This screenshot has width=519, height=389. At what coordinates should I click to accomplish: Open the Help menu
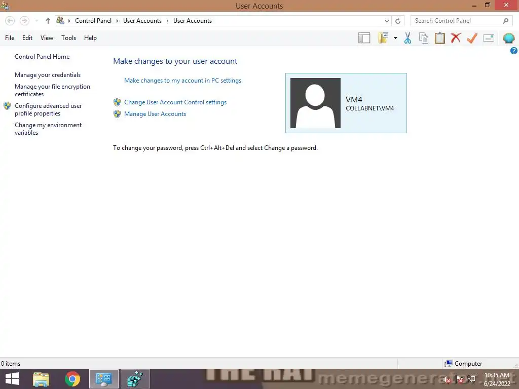[90, 38]
